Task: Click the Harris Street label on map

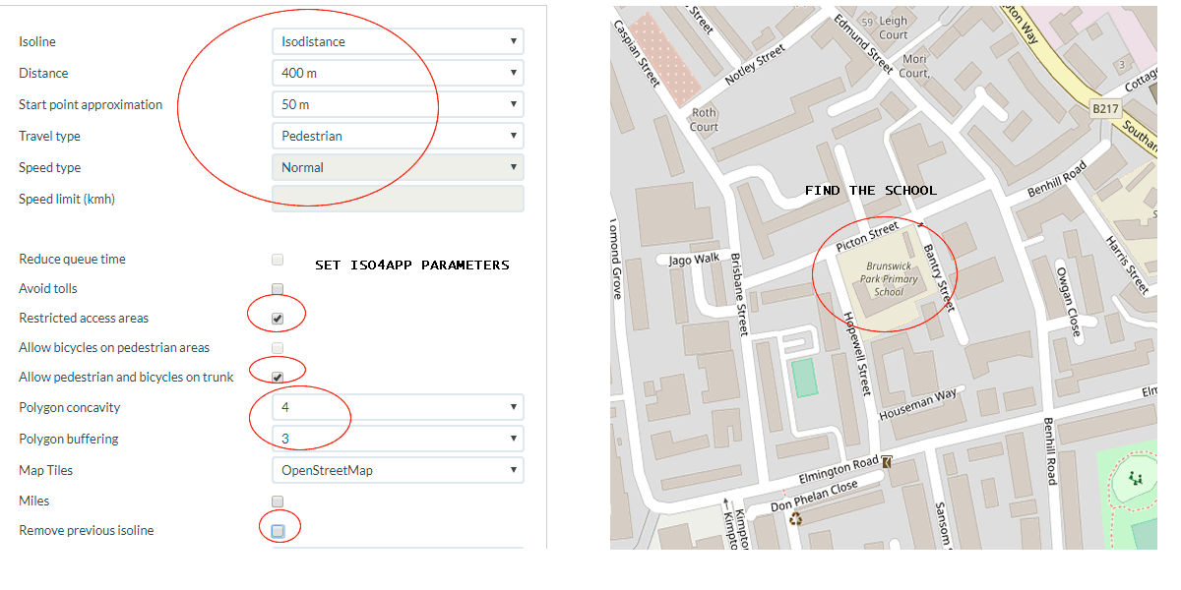Action: pos(1127,264)
